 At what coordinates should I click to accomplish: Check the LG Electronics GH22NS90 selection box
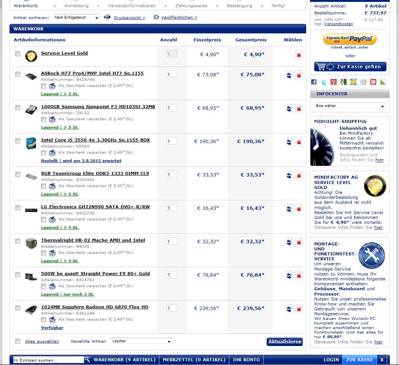(x=17, y=208)
